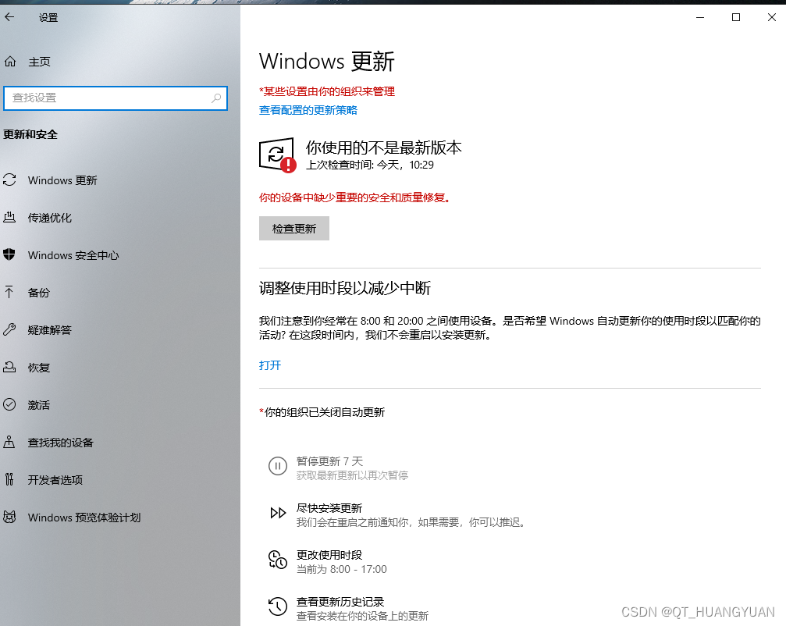Click the 你使用的不是最新版本 status heading
Screen dimensions: 786x626
pyautogui.click(x=383, y=148)
